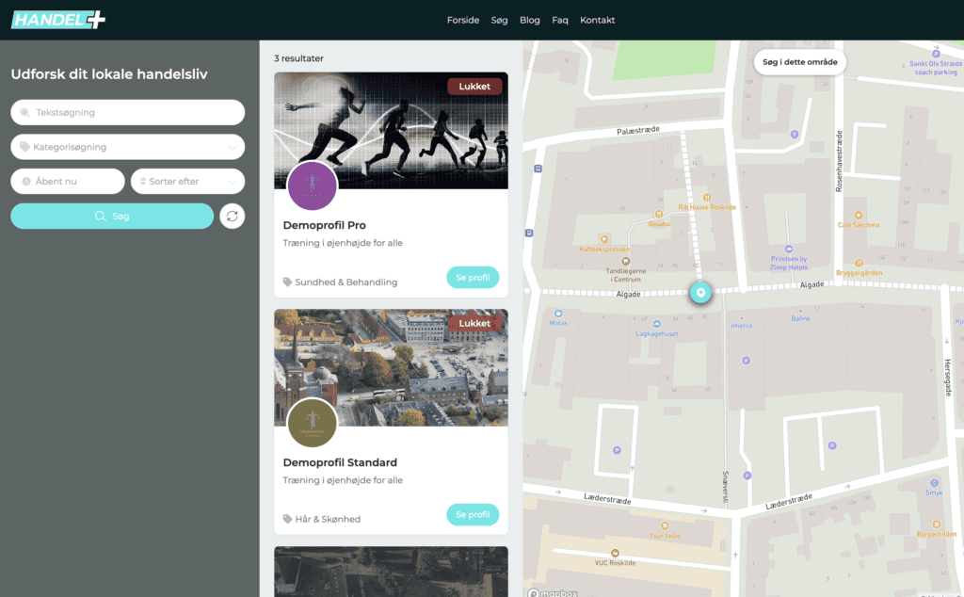Click the Basaba restaurant icon on the map

[658, 215]
